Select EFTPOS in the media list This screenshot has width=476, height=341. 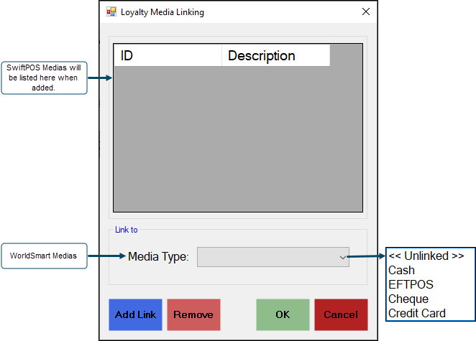[x=411, y=284]
